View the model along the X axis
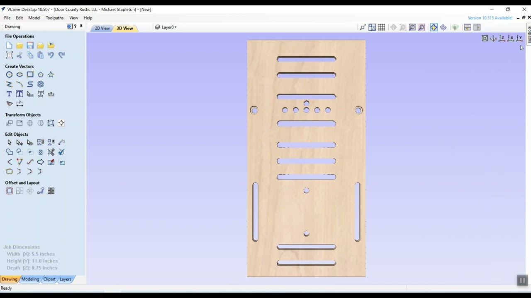531x298 pixels. tap(510, 38)
